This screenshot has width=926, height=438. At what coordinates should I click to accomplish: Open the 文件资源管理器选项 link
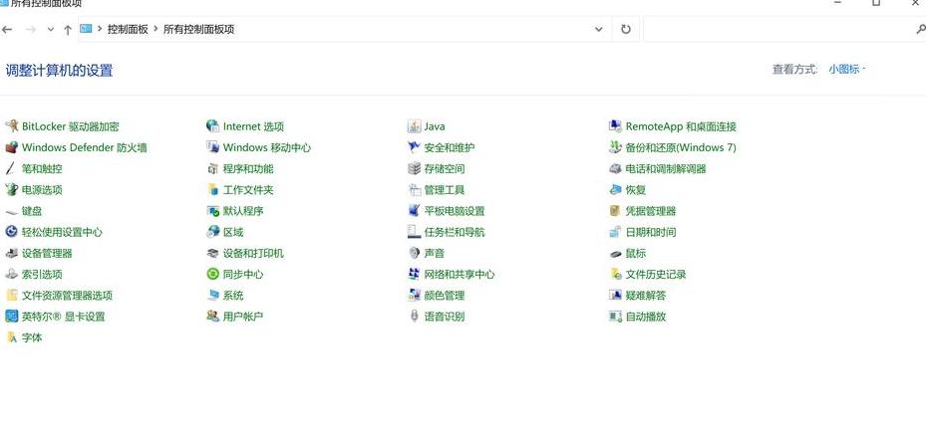pyautogui.click(x=67, y=296)
